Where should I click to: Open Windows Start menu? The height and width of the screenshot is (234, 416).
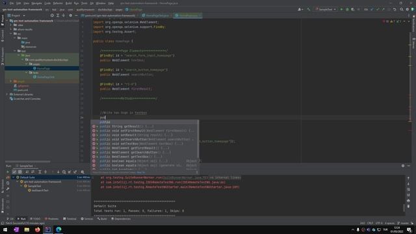(x=5, y=229)
